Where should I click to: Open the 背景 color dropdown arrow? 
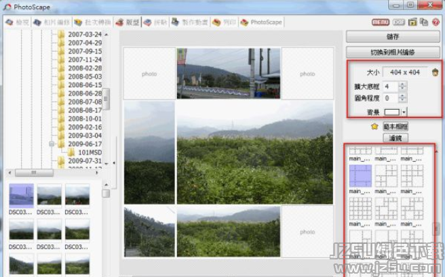pyautogui.click(x=404, y=111)
